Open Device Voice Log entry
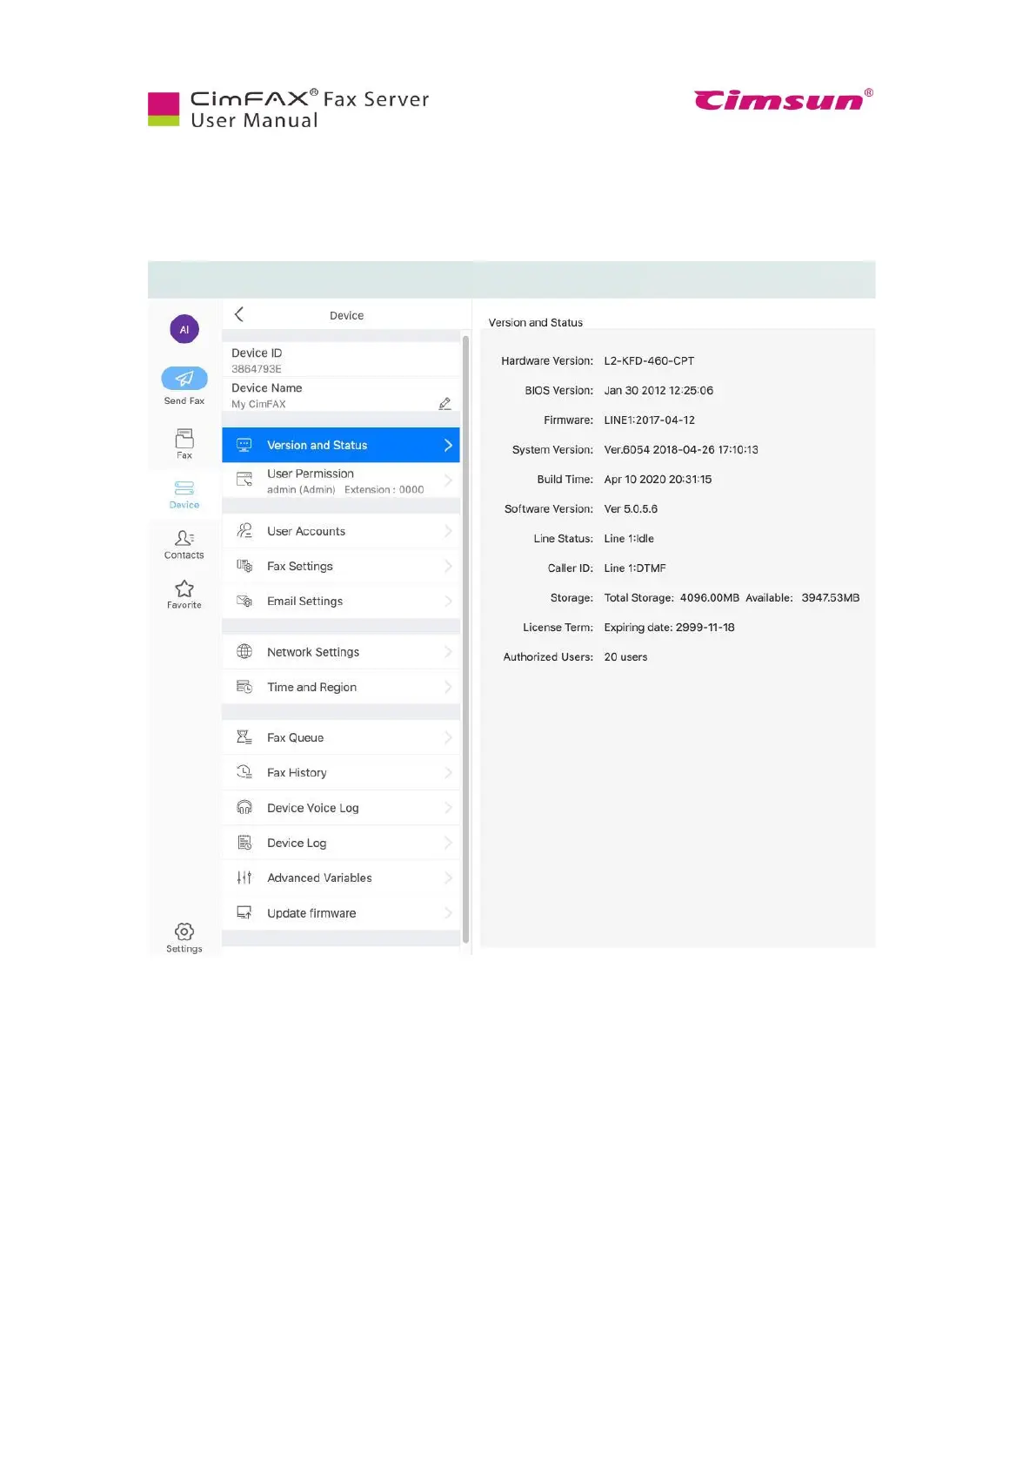Screen dimensions: 1036x1466 coord(341,808)
